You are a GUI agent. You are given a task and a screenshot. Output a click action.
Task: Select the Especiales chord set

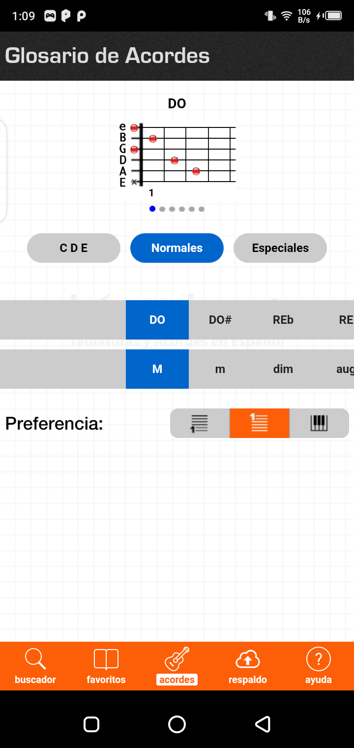pos(280,248)
